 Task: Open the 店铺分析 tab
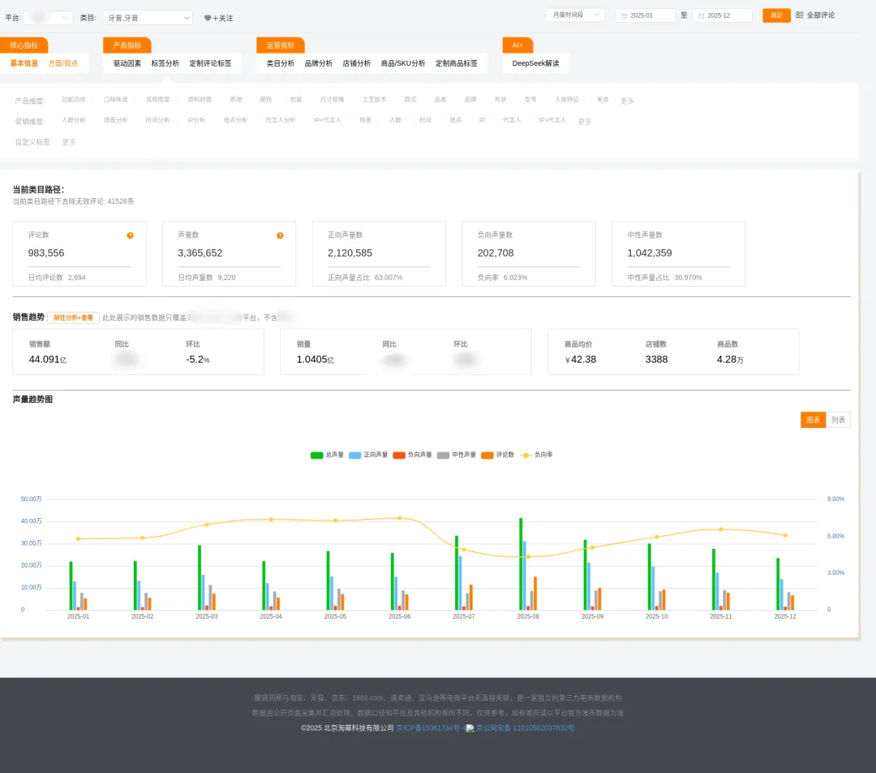pyautogui.click(x=356, y=63)
